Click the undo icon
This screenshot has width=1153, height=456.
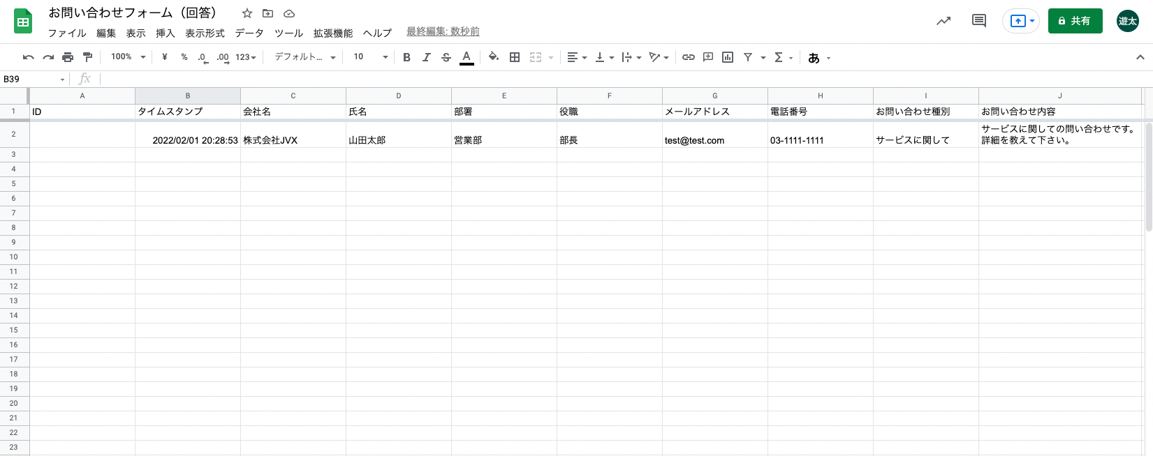coord(29,57)
